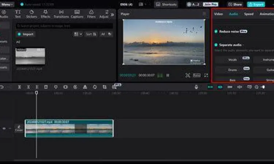The width and height of the screenshot is (274, 164).
Task: Switch to the Video tab
Action: click(x=218, y=14)
